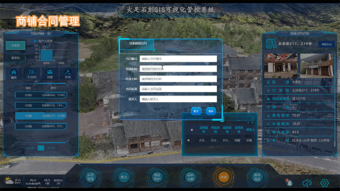The height and width of the screenshot is (191, 340).
Task: Mute sound with the speaker icon
Action: click(x=307, y=183)
